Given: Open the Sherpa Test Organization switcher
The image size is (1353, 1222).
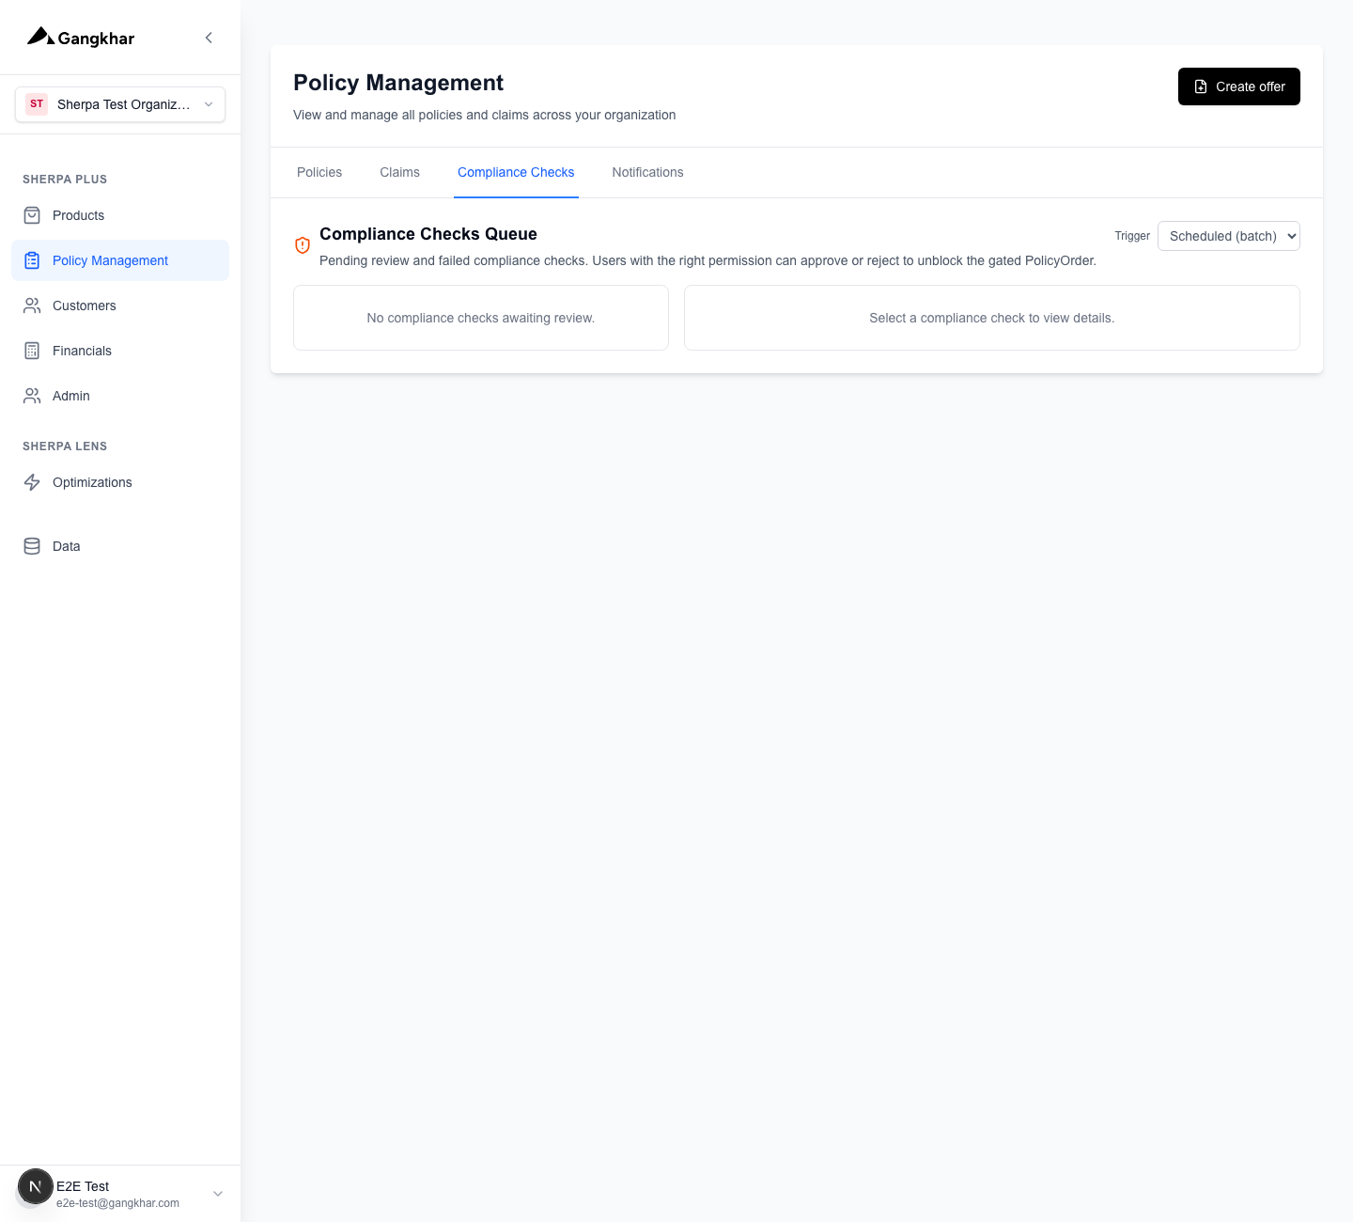Looking at the screenshot, I should click(x=120, y=104).
